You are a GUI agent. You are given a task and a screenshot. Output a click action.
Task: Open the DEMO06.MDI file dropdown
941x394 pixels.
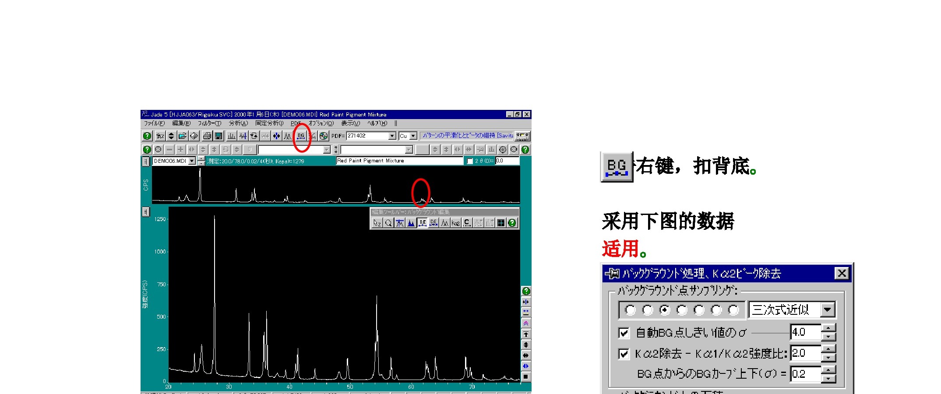[x=192, y=161]
